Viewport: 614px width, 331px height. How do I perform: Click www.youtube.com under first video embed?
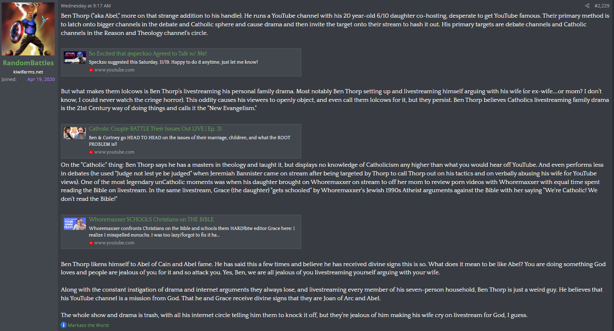(x=114, y=70)
